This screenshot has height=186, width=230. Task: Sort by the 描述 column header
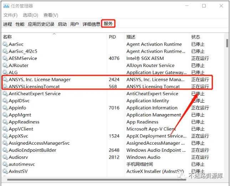click(157, 37)
